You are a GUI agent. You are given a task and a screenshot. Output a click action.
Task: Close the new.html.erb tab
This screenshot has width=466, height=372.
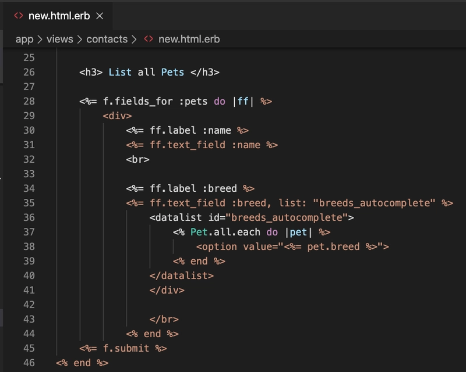tap(100, 16)
